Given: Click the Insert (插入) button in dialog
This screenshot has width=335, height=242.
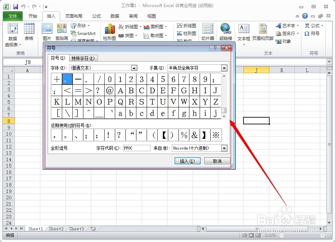Looking at the screenshot, I should pyautogui.click(x=187, y=161).
